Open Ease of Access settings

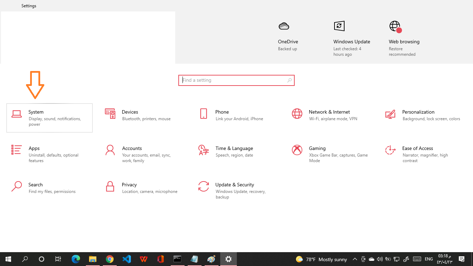coord(423,154)
